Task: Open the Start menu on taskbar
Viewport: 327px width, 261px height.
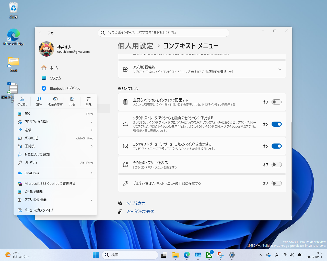Action: 96,255
